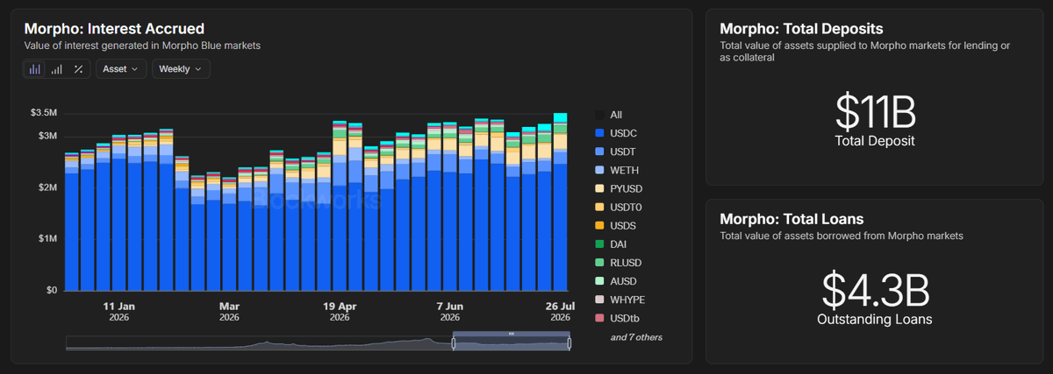Click the 'and 7 others' legend link

click(636, 337)
